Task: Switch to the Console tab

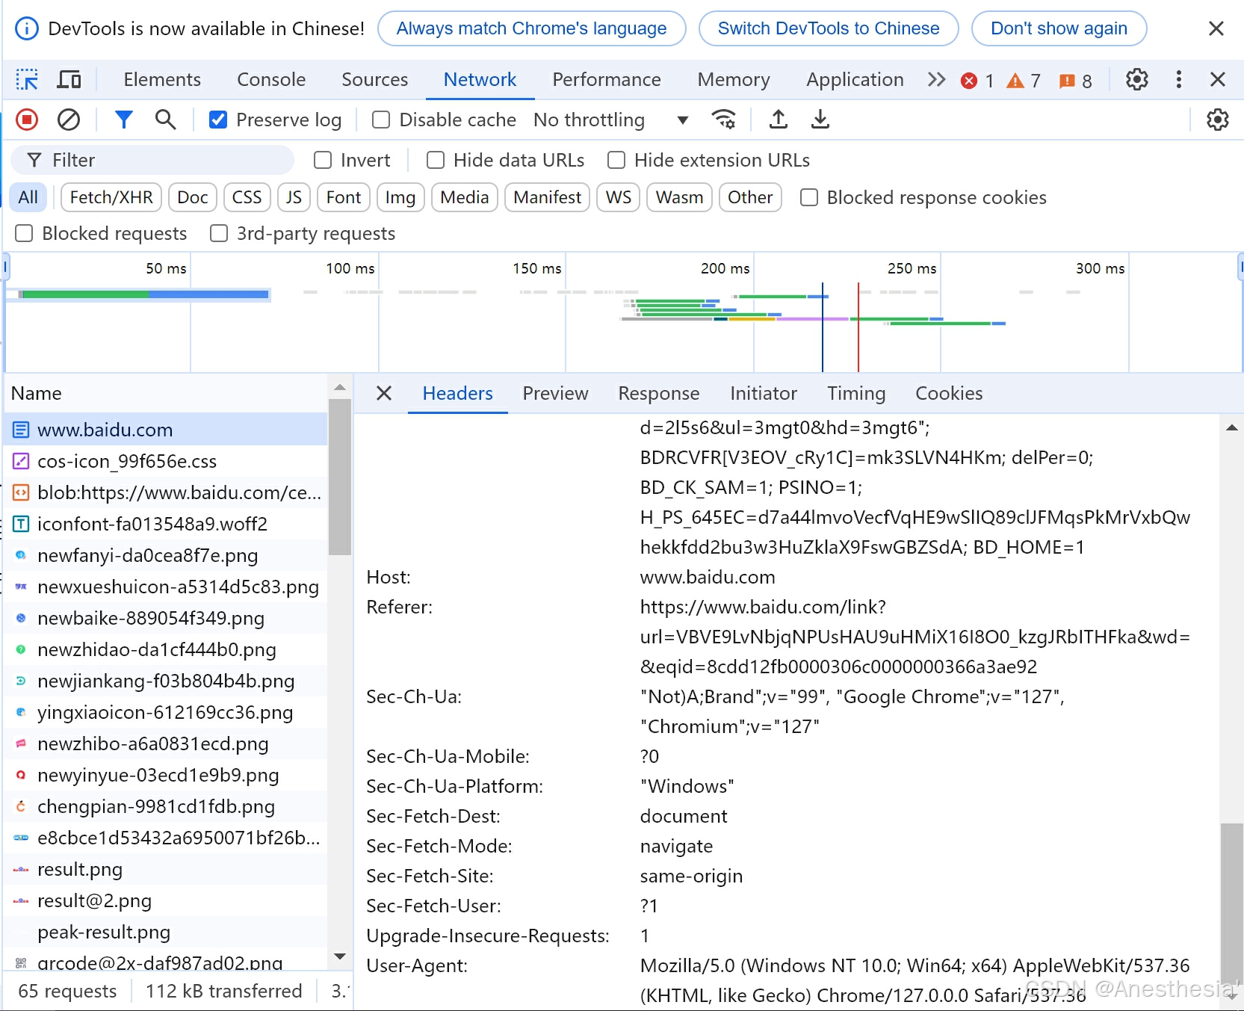Action: coord(271,79)
